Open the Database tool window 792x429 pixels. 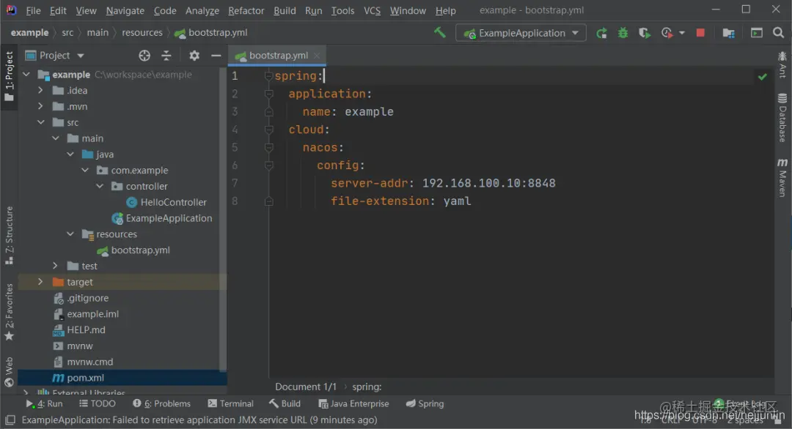pyautogui.click(x=782, y=117)
